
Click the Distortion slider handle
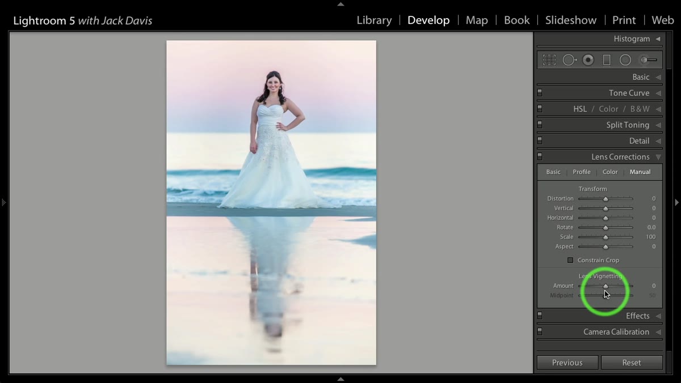pyautogui.click(x=606, y=199)
